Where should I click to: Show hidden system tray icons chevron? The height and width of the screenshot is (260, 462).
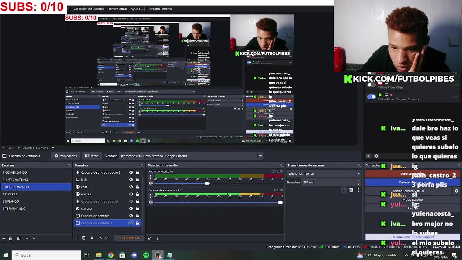(x=407, y=255)
